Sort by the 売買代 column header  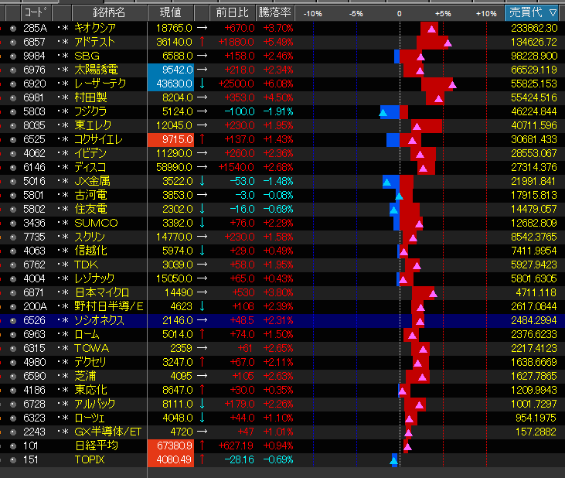533,13
